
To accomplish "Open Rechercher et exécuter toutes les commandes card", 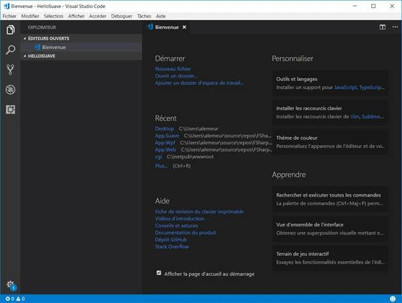I will coord(330,199).
